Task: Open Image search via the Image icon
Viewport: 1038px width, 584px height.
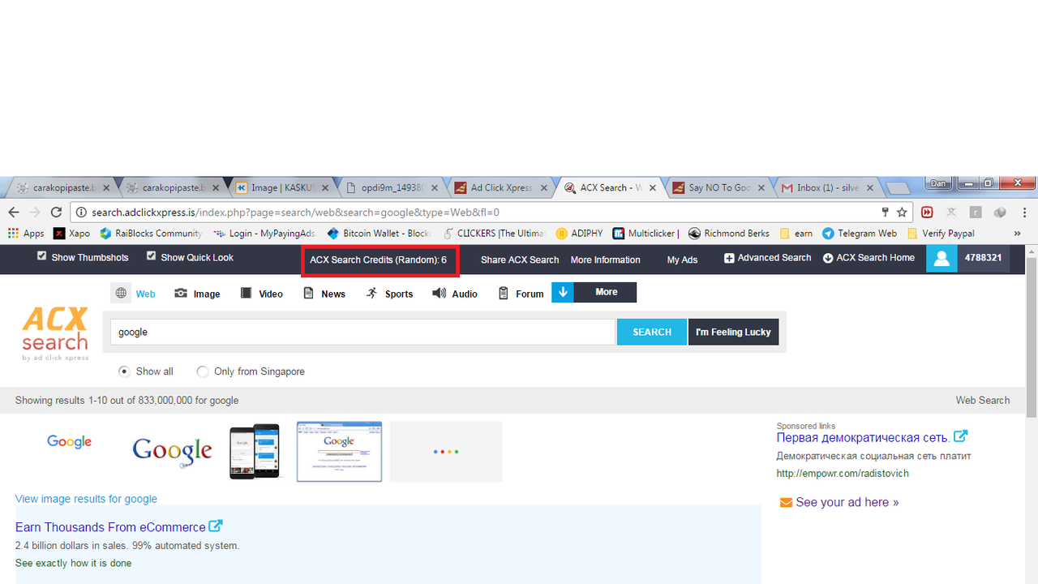Action: pos(182,293)
